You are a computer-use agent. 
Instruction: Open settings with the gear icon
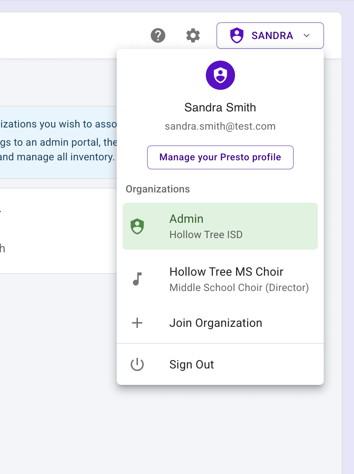click(193, 35)
